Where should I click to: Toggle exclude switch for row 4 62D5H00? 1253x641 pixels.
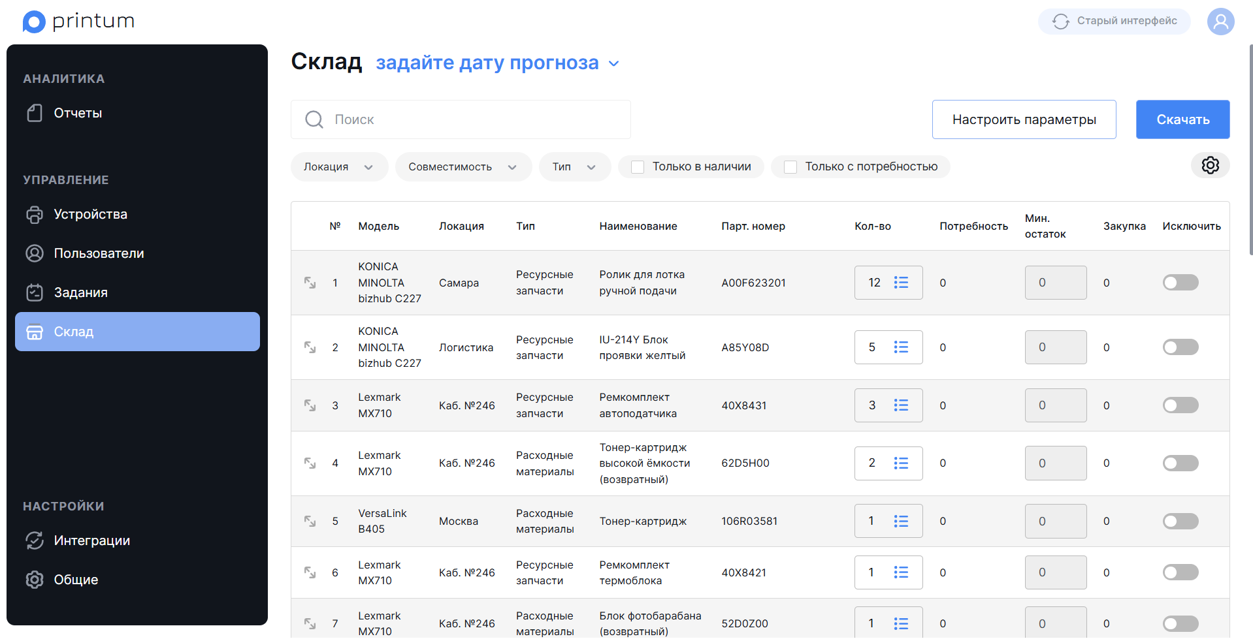(1180, 463)
